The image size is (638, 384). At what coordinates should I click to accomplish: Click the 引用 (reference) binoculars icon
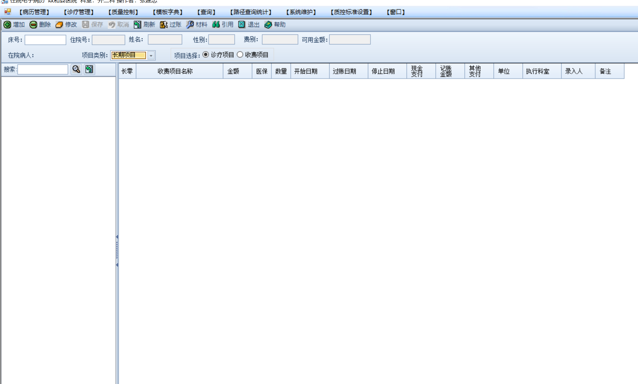pyautogui.click(x=216, y=25)
